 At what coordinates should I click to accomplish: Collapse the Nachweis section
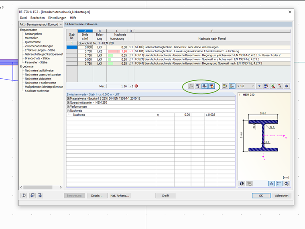tap(68, 111)
